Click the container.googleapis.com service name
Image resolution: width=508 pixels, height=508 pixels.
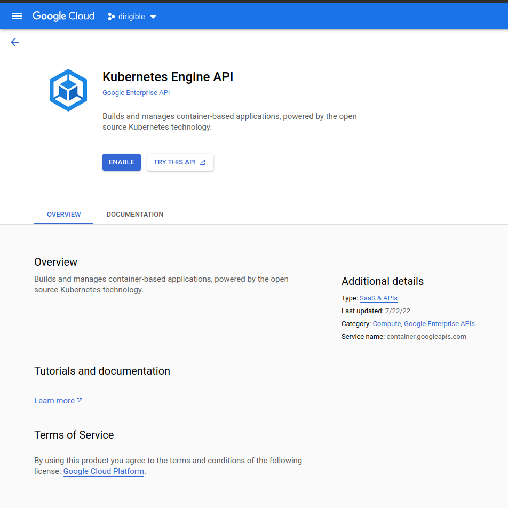click(426, 337)
